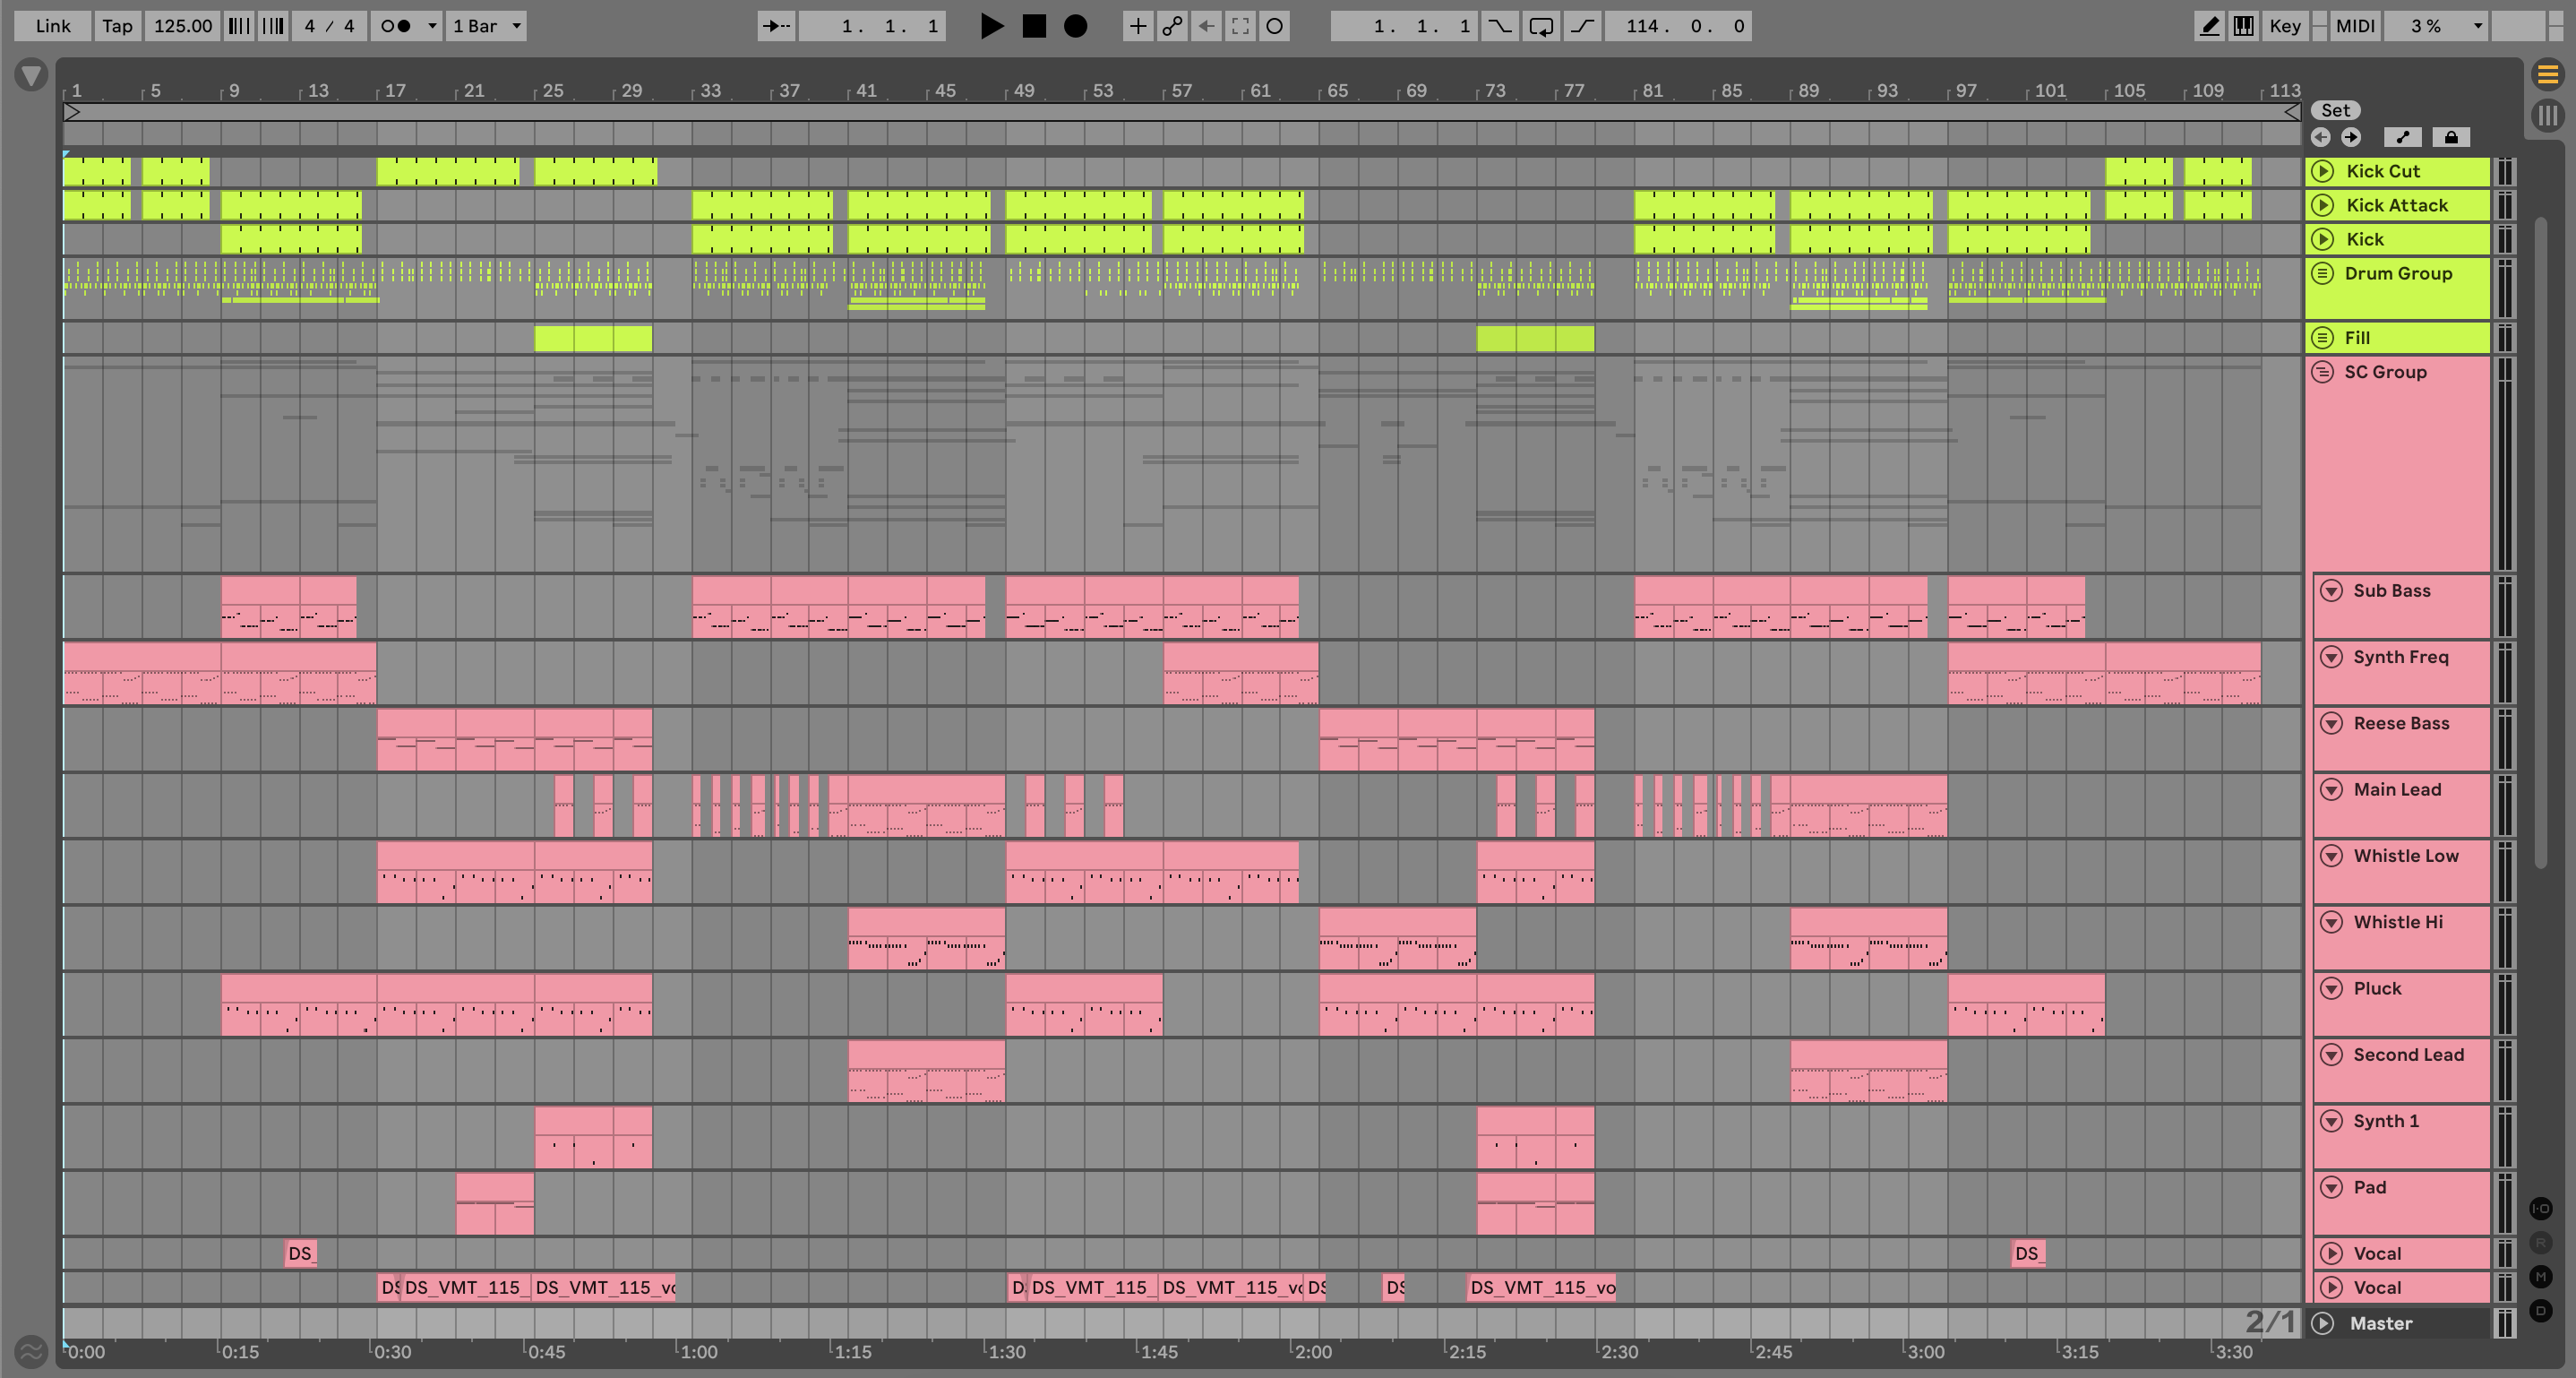Screen dimensions: 2576x1378
Task: Open MIDI Map Mode
Action: click(2355, 26)
